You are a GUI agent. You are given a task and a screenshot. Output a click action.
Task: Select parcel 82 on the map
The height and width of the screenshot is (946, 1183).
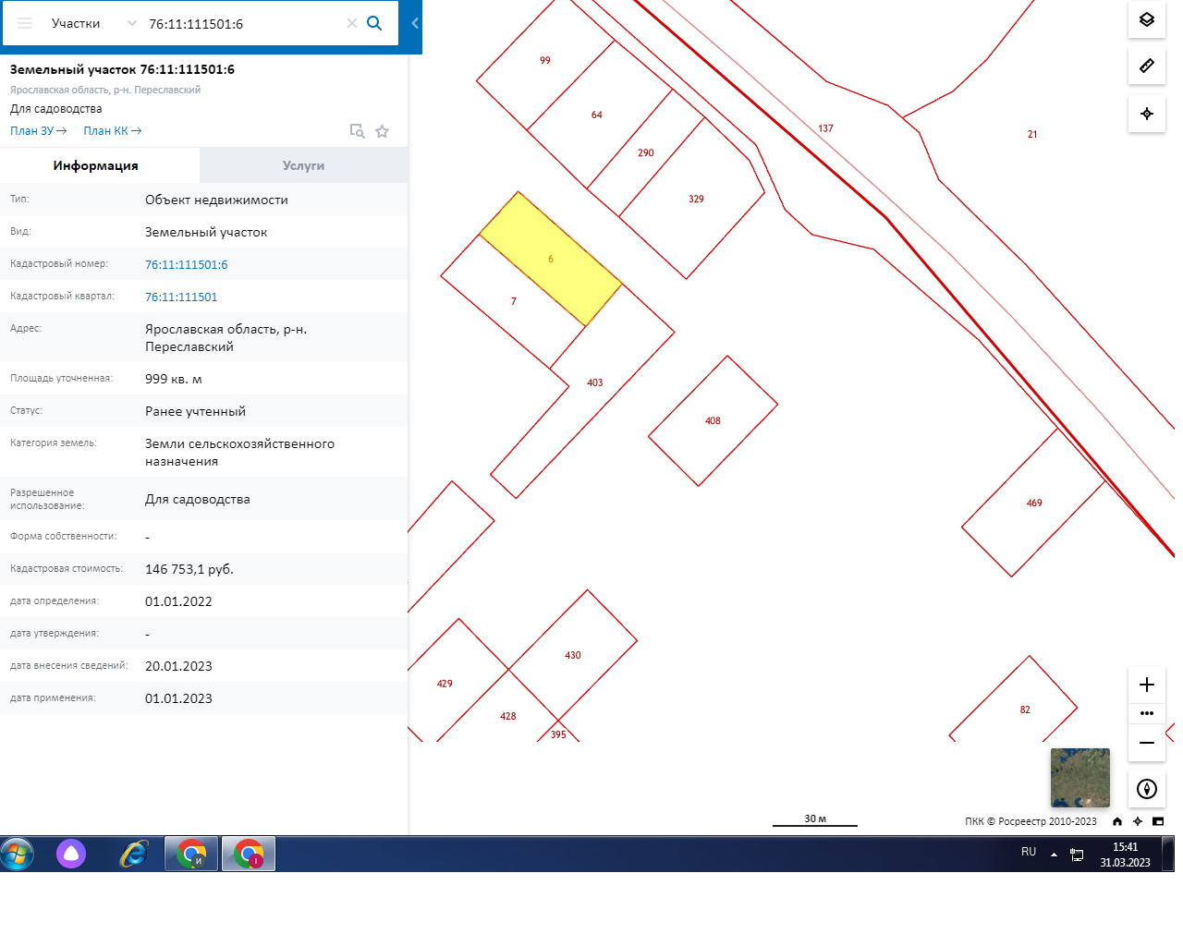click(x=1025, y=709)
